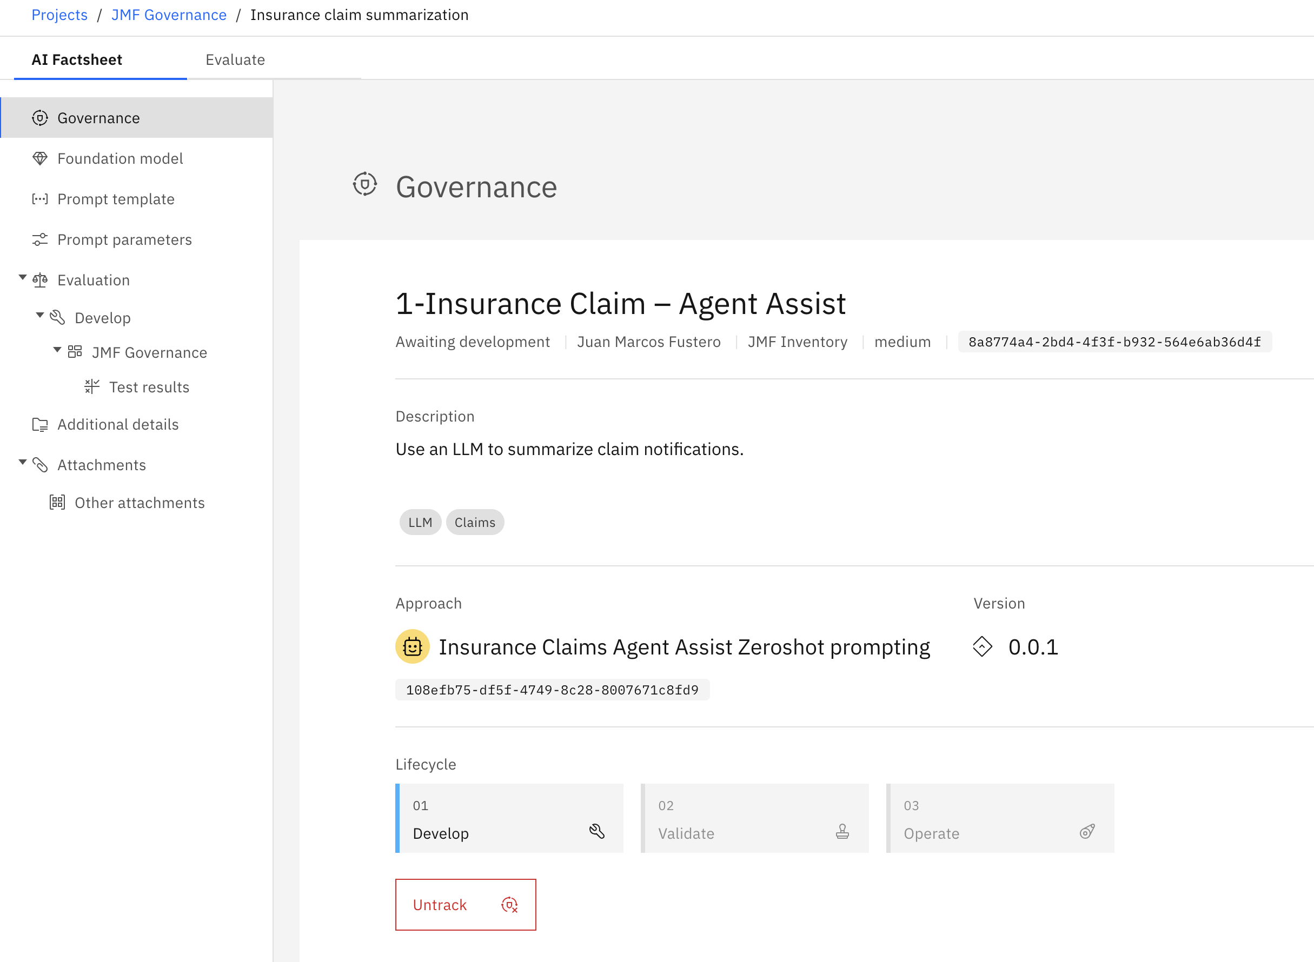1314x962 pixels.
Task: Click the Develop wrench icon in sidebar
Action: pos(57,317)
